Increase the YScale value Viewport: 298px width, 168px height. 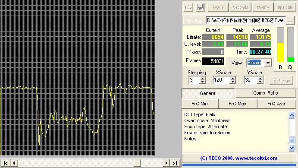260,79
